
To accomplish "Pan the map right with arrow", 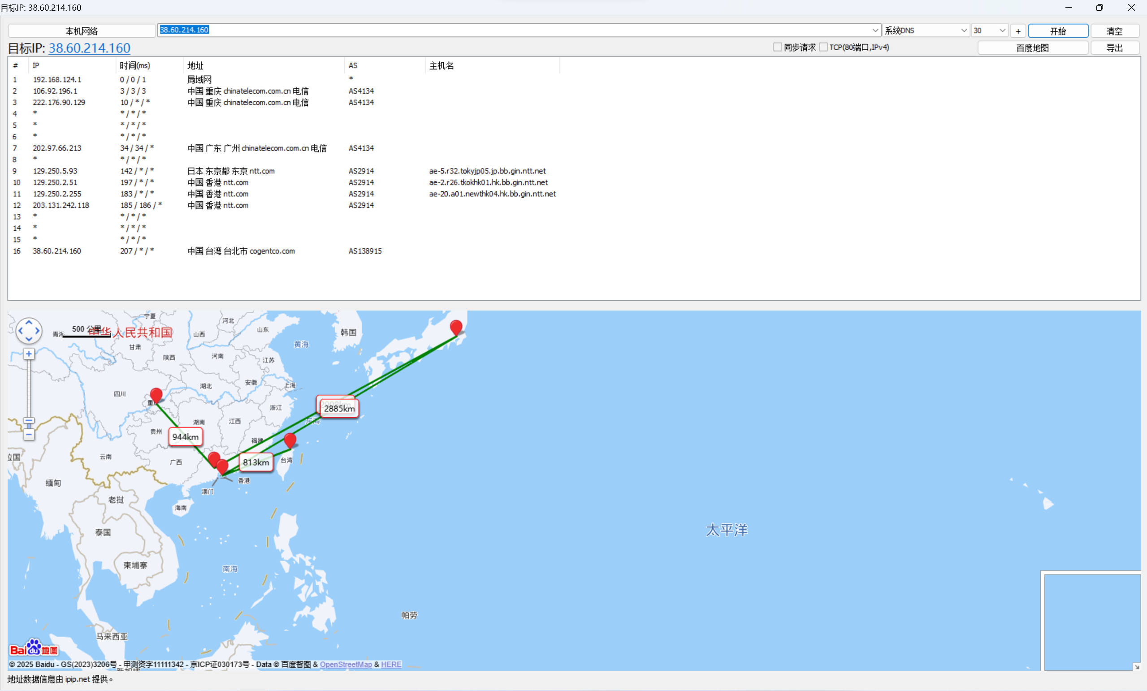I will point(37,331).
